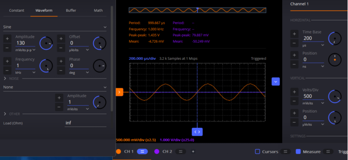Toggle the CH 1 orange channel indicator
Image resolution: width=348 pixels, height=160 pixels.
[x=118, y=152]
